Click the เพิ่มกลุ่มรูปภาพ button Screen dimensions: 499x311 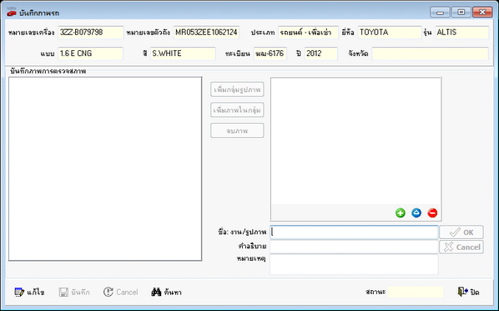pos(237,89)
